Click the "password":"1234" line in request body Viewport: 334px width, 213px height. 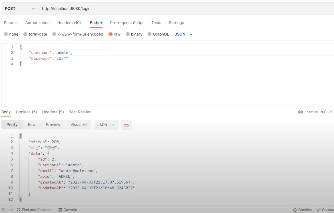click(48, 58)
